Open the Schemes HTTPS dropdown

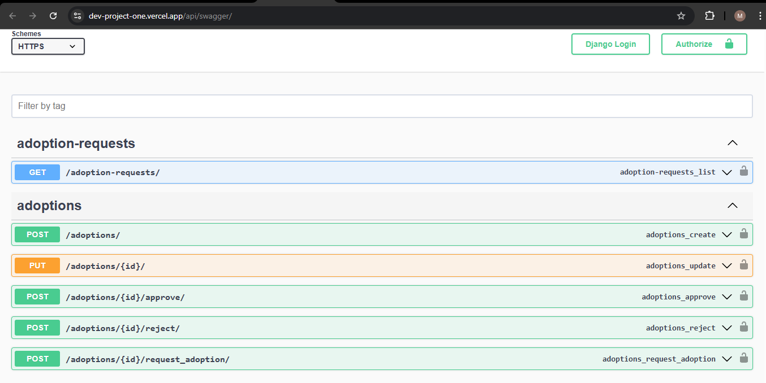[48, 46]
